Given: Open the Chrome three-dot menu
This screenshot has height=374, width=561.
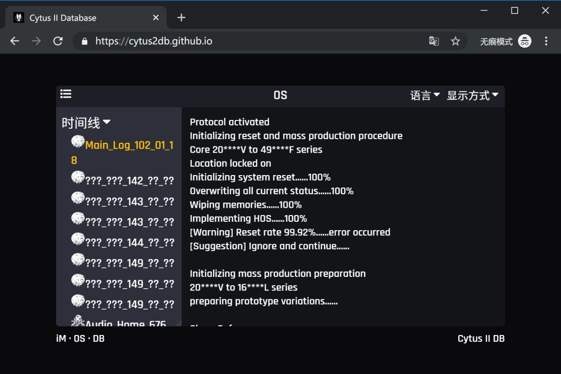Looking at the screenshot, I should click(x=546, y=41).
